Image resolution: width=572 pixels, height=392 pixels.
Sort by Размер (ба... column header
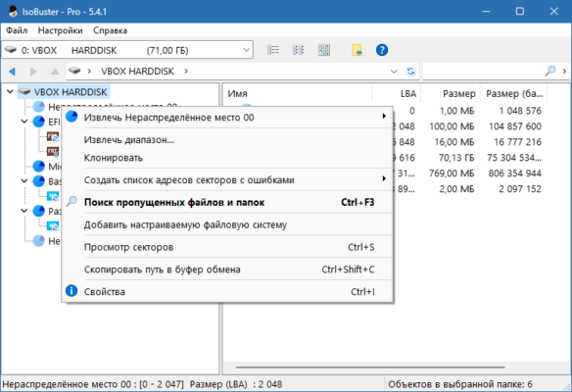(x=514, y=93)
